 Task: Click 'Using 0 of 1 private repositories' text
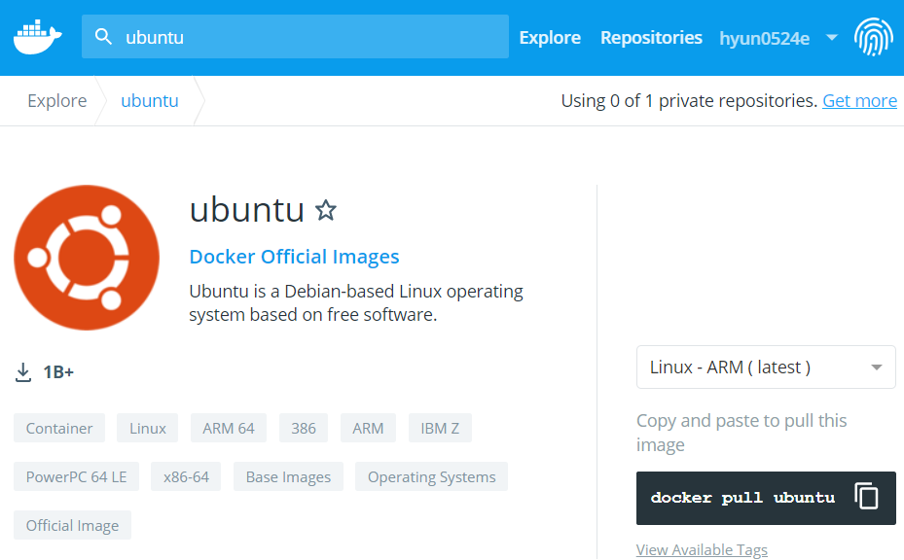[689, 101]
